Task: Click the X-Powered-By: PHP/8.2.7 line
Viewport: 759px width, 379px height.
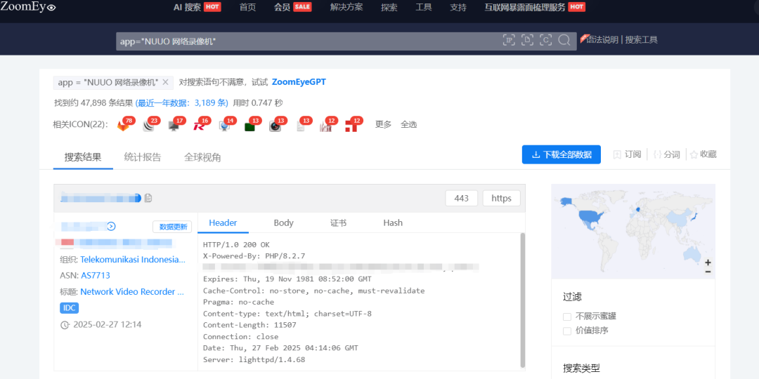Action: 254,255
